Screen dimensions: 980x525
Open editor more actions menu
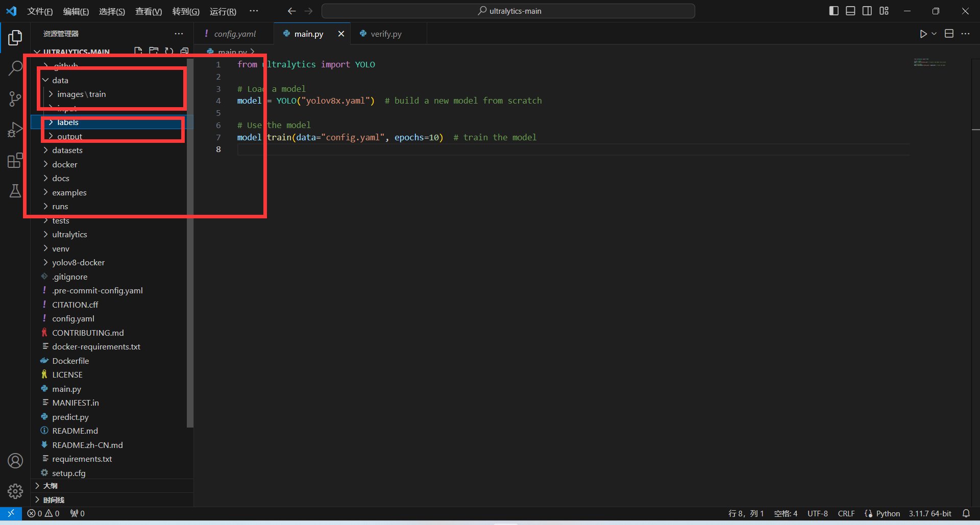tap(965, 34)
